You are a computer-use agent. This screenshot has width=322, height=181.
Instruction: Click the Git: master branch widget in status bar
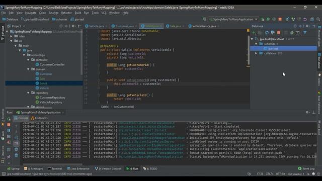click(296, 174)
